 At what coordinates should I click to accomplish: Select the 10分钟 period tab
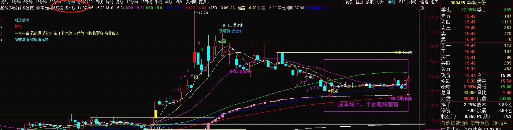132,2
